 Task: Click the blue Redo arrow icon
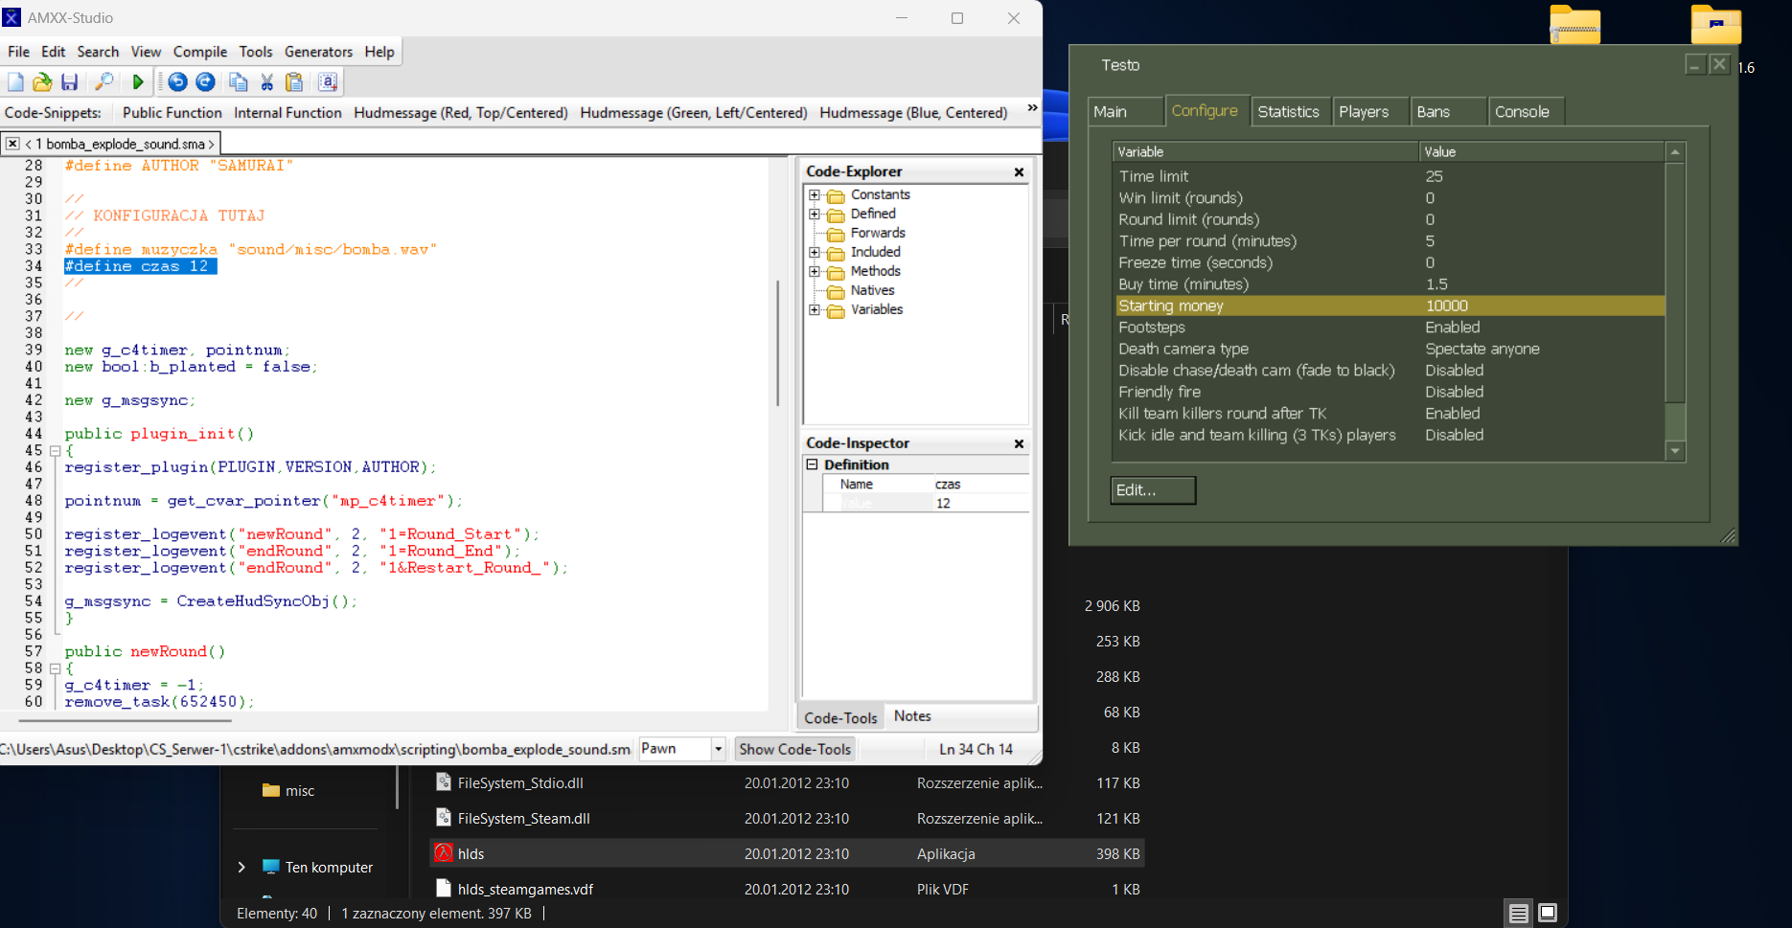205,82
